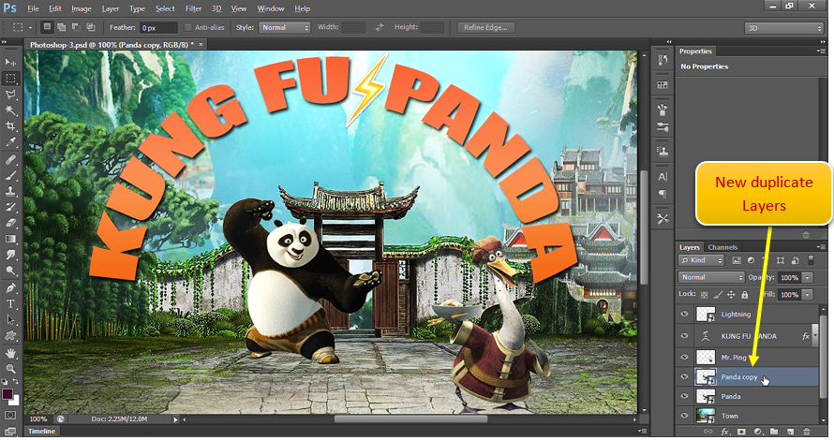Viewport: 834px width, 440px height.
Task: Open the Character panel icon
Action: click(x=663, y=176)
